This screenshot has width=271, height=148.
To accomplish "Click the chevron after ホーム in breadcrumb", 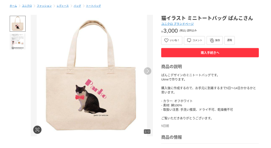I will (x=20, y=6).
